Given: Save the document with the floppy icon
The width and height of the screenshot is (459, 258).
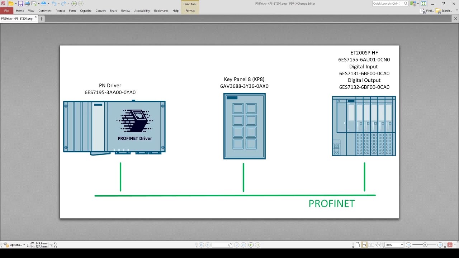Looking at the screenshot, I should (20, 4).
